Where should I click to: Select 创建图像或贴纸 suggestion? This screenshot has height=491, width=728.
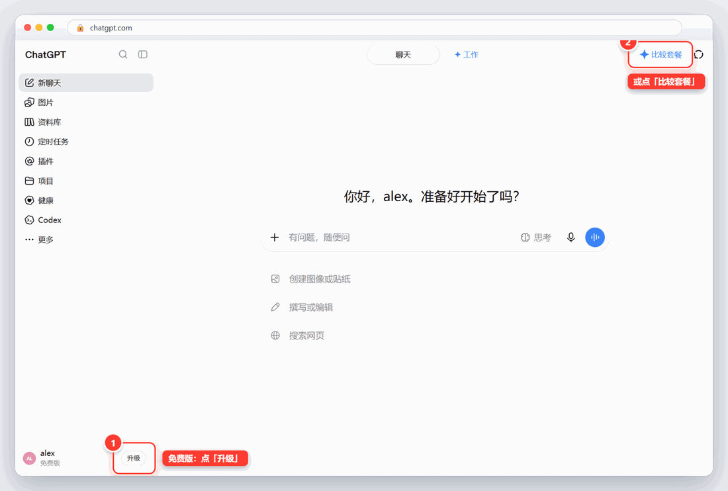point(310,279)
